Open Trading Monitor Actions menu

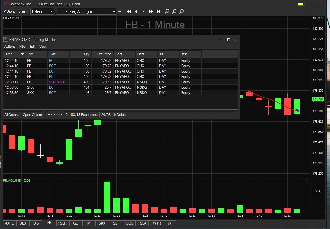10,47
